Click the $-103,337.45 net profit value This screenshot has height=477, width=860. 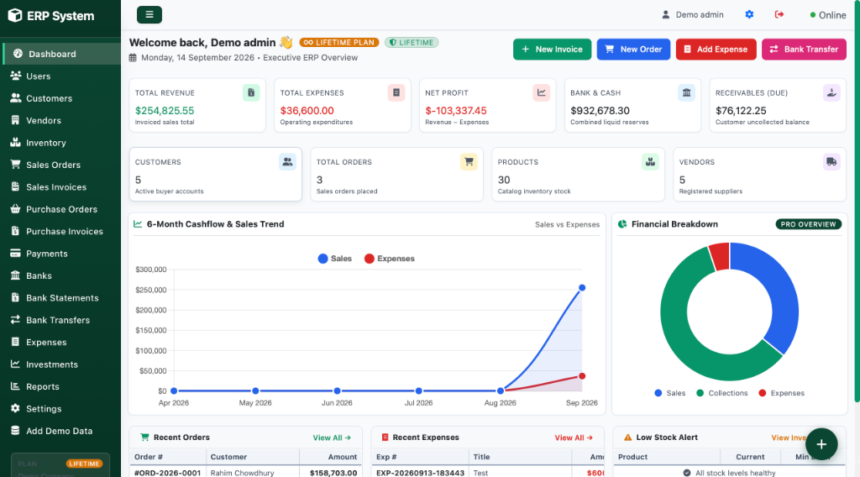[456, 111]
